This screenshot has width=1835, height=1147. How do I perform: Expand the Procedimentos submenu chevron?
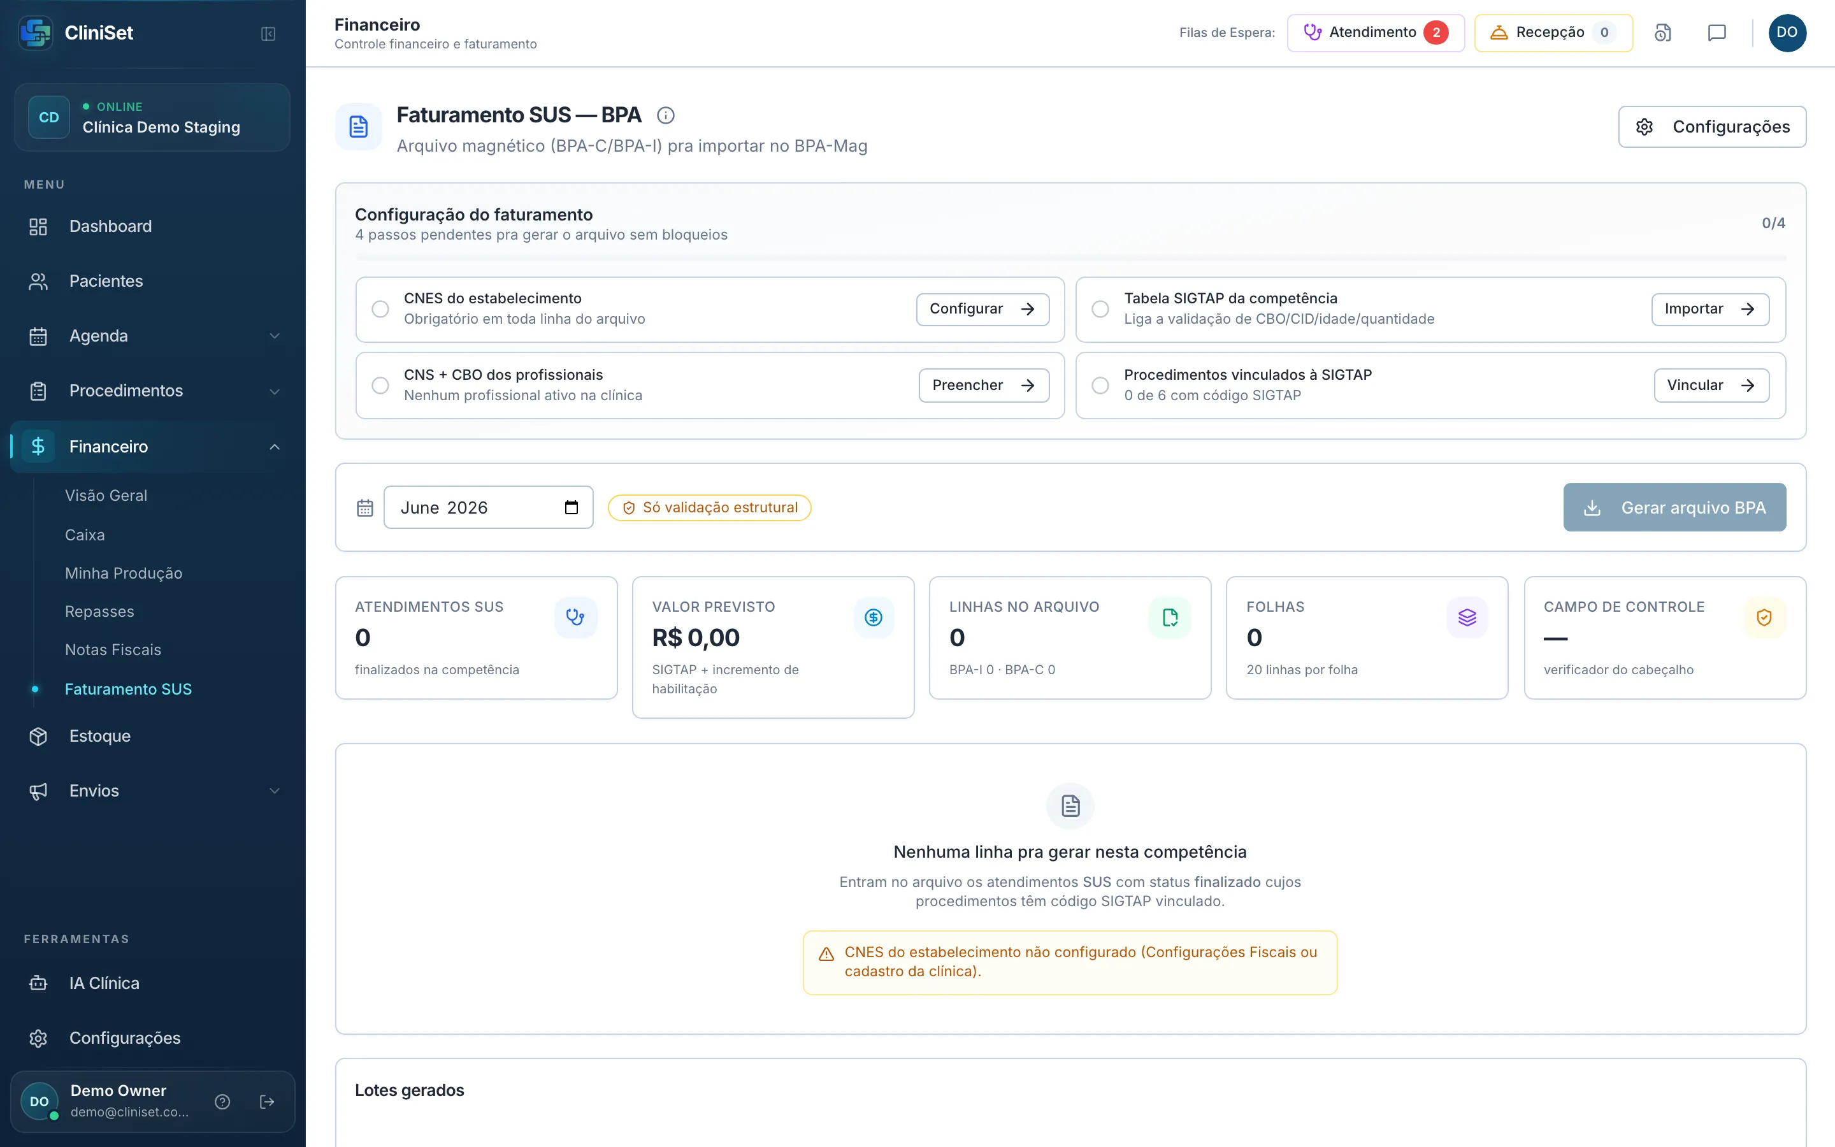pos(275,391)
